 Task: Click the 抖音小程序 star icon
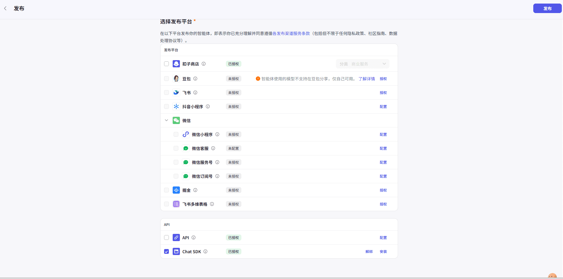coord(176,107)
